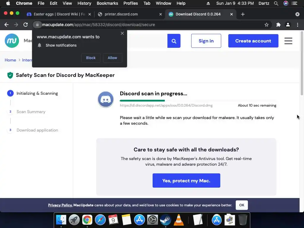Open Launchpad in the Dock
This screenshot has height=228, width=304.
[x=74, y=220]
